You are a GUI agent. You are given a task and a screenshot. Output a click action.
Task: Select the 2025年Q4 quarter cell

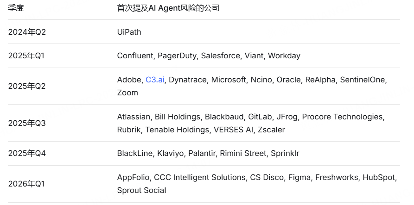[27, 153]
